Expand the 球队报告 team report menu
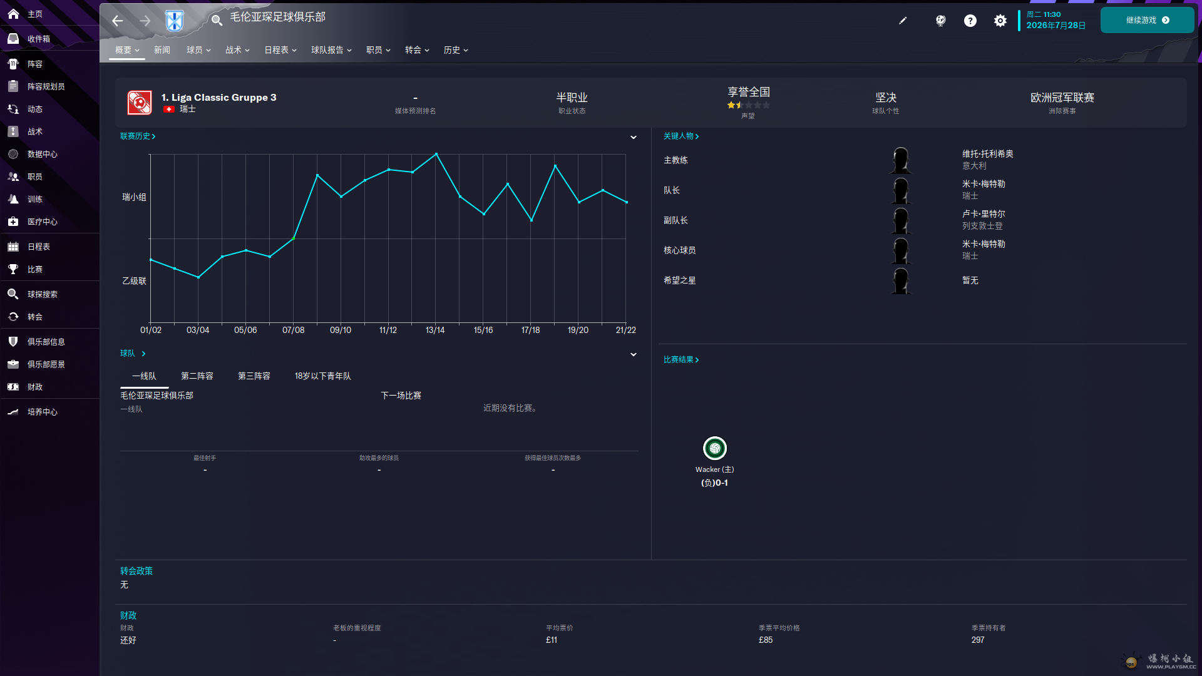Viewport: 1202px width, 676px height. (x=331, y=50)
